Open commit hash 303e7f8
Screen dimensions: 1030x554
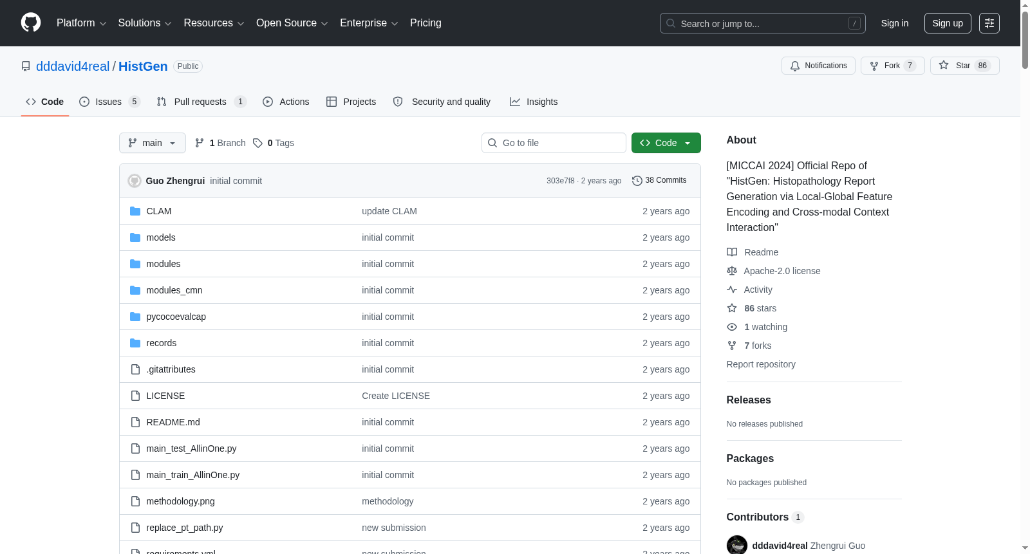pyautogui.click(x=560, y=181)
